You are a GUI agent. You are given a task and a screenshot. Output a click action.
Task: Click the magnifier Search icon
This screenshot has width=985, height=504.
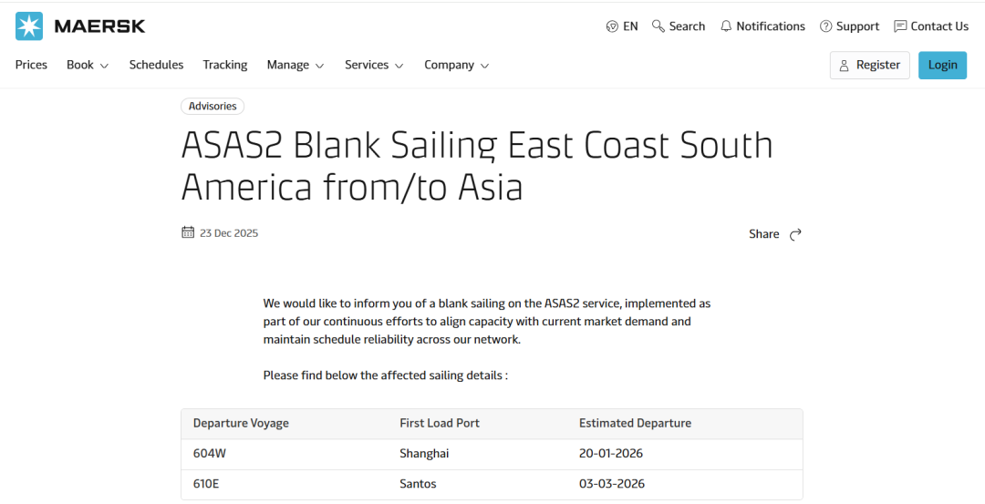point(658,26)
